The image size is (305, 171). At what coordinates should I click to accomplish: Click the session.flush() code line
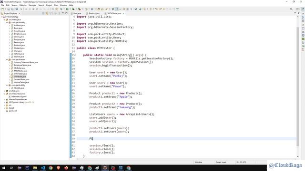(102, 146)
